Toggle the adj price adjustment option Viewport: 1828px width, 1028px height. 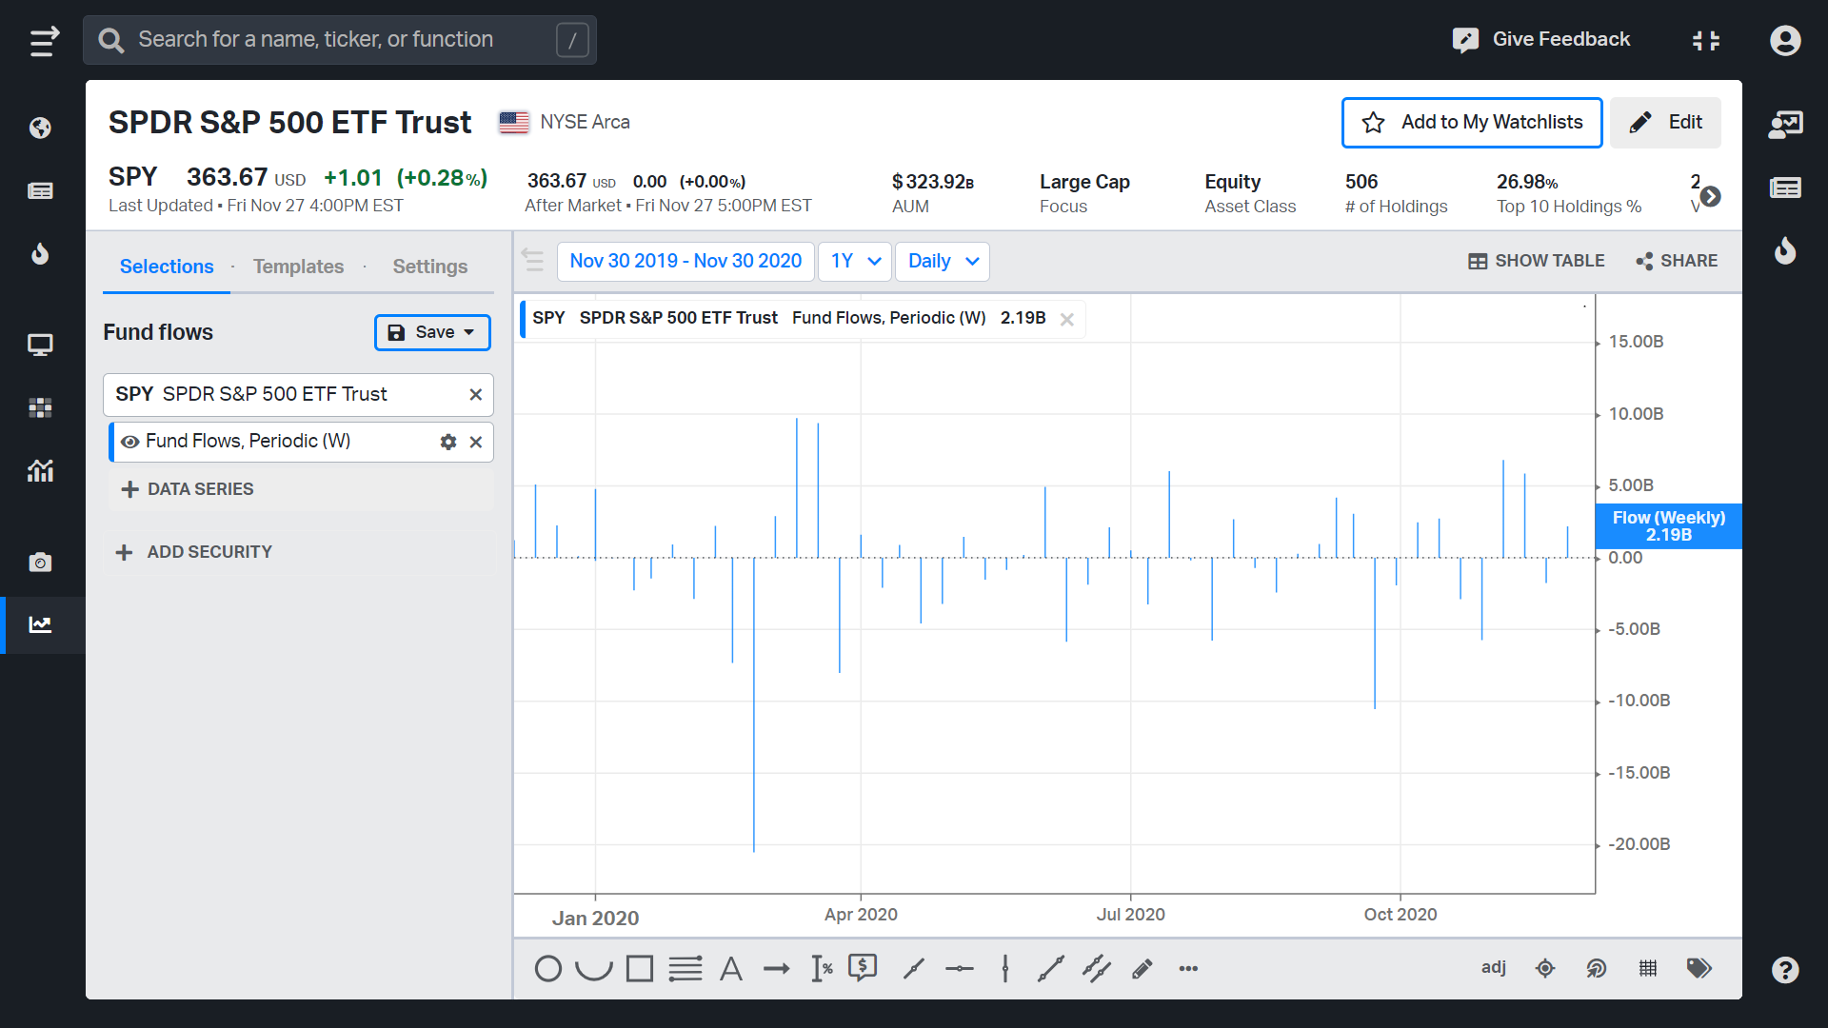(1493, 967)
